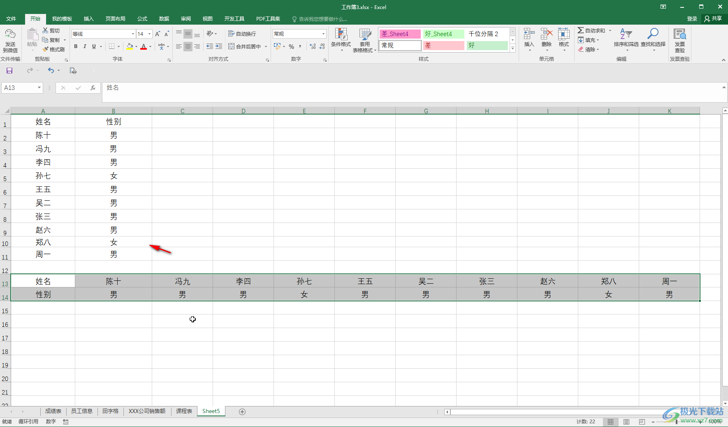Apply the yellow fill color bucket

[130, 46]
